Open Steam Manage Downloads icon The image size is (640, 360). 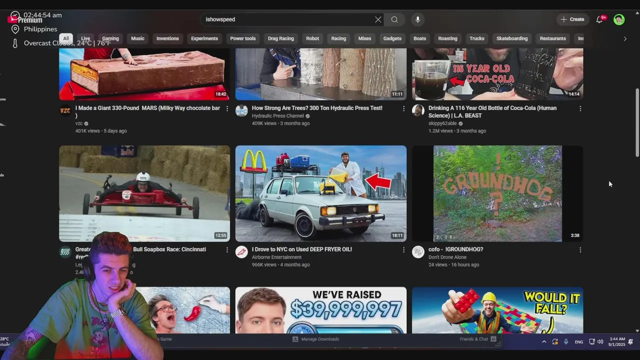295,339
